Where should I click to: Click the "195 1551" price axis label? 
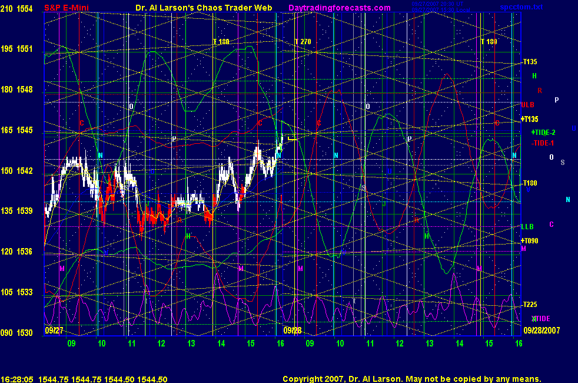click(16, 49)
